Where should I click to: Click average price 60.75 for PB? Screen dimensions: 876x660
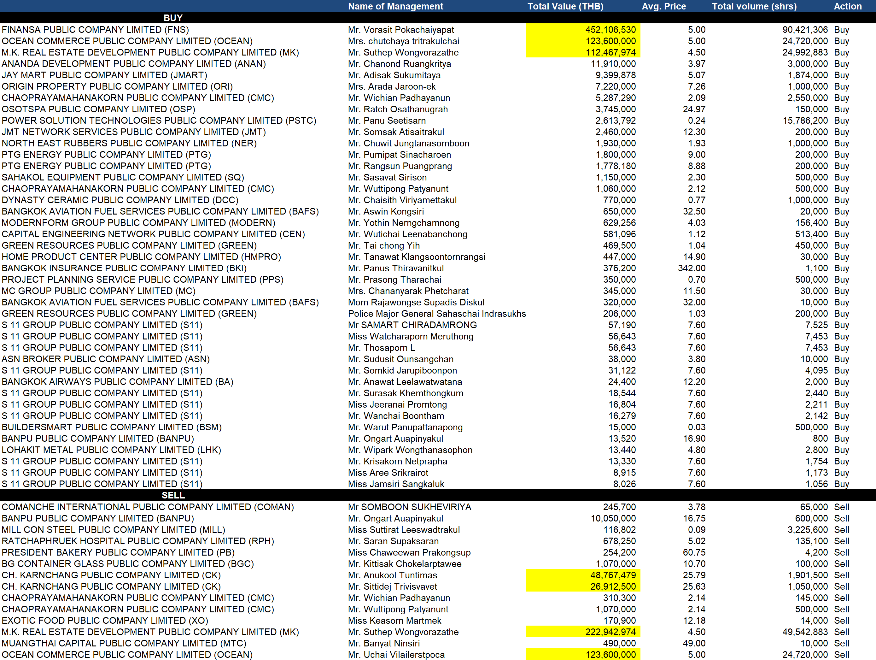pos(694,552)
